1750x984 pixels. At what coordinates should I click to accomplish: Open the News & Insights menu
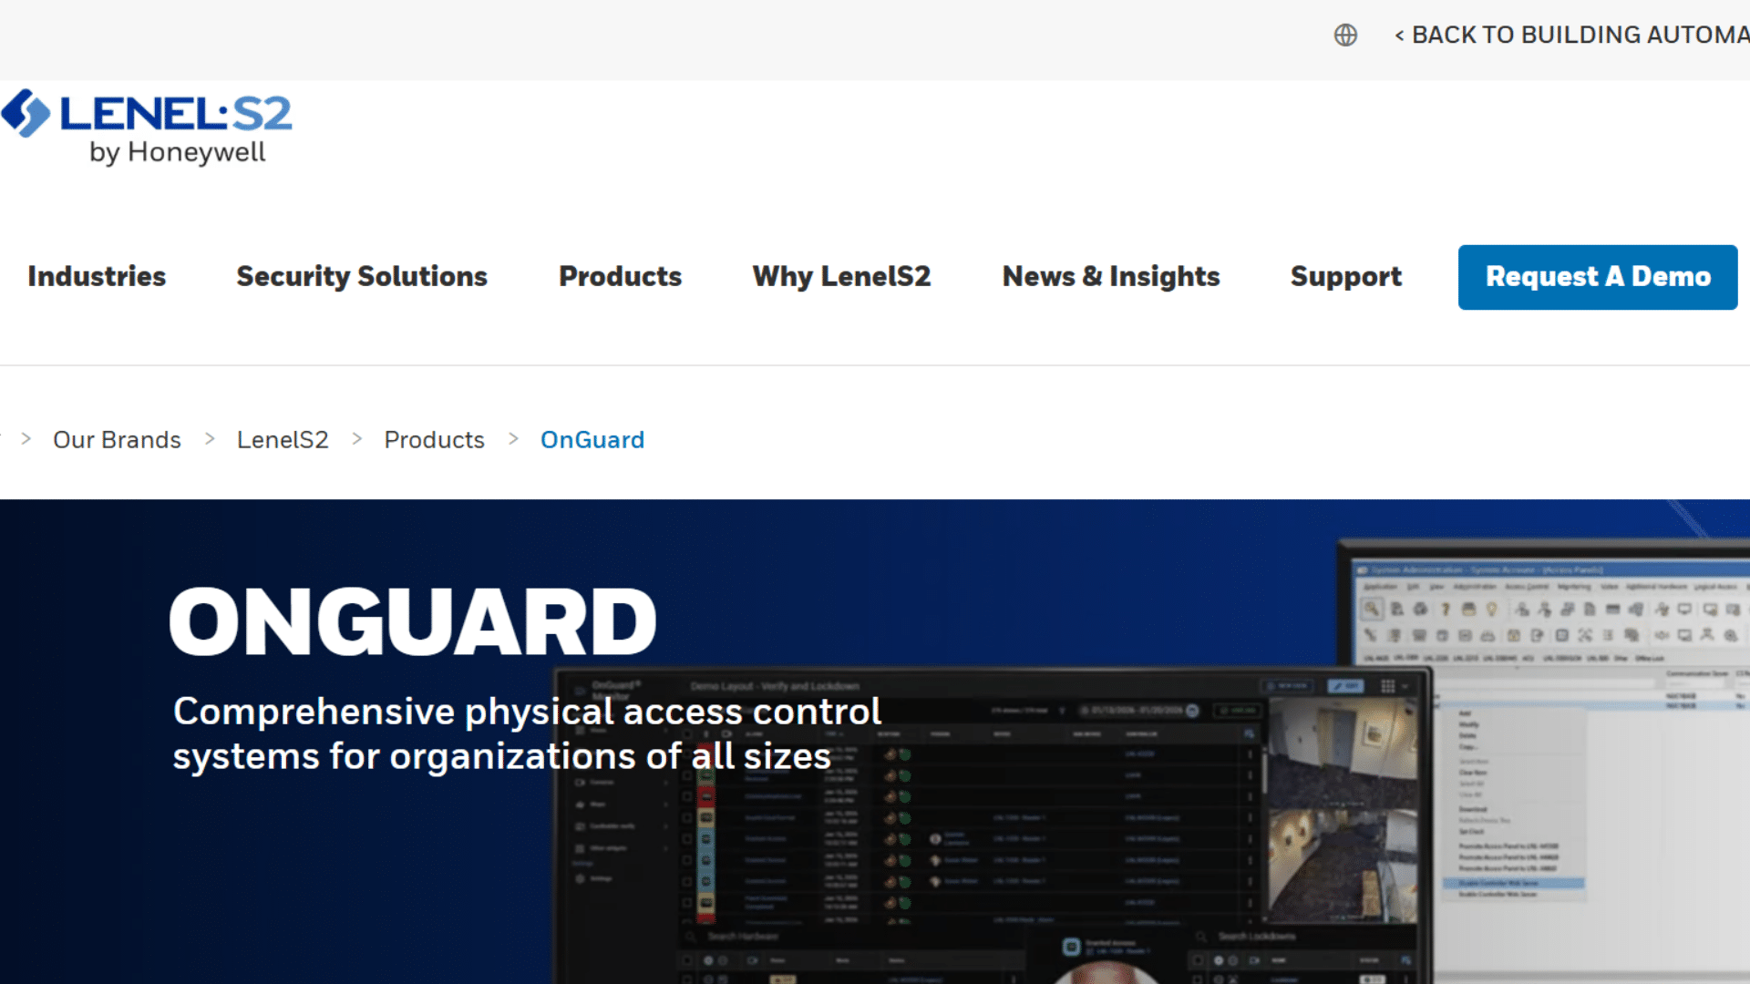[1111, 276]
